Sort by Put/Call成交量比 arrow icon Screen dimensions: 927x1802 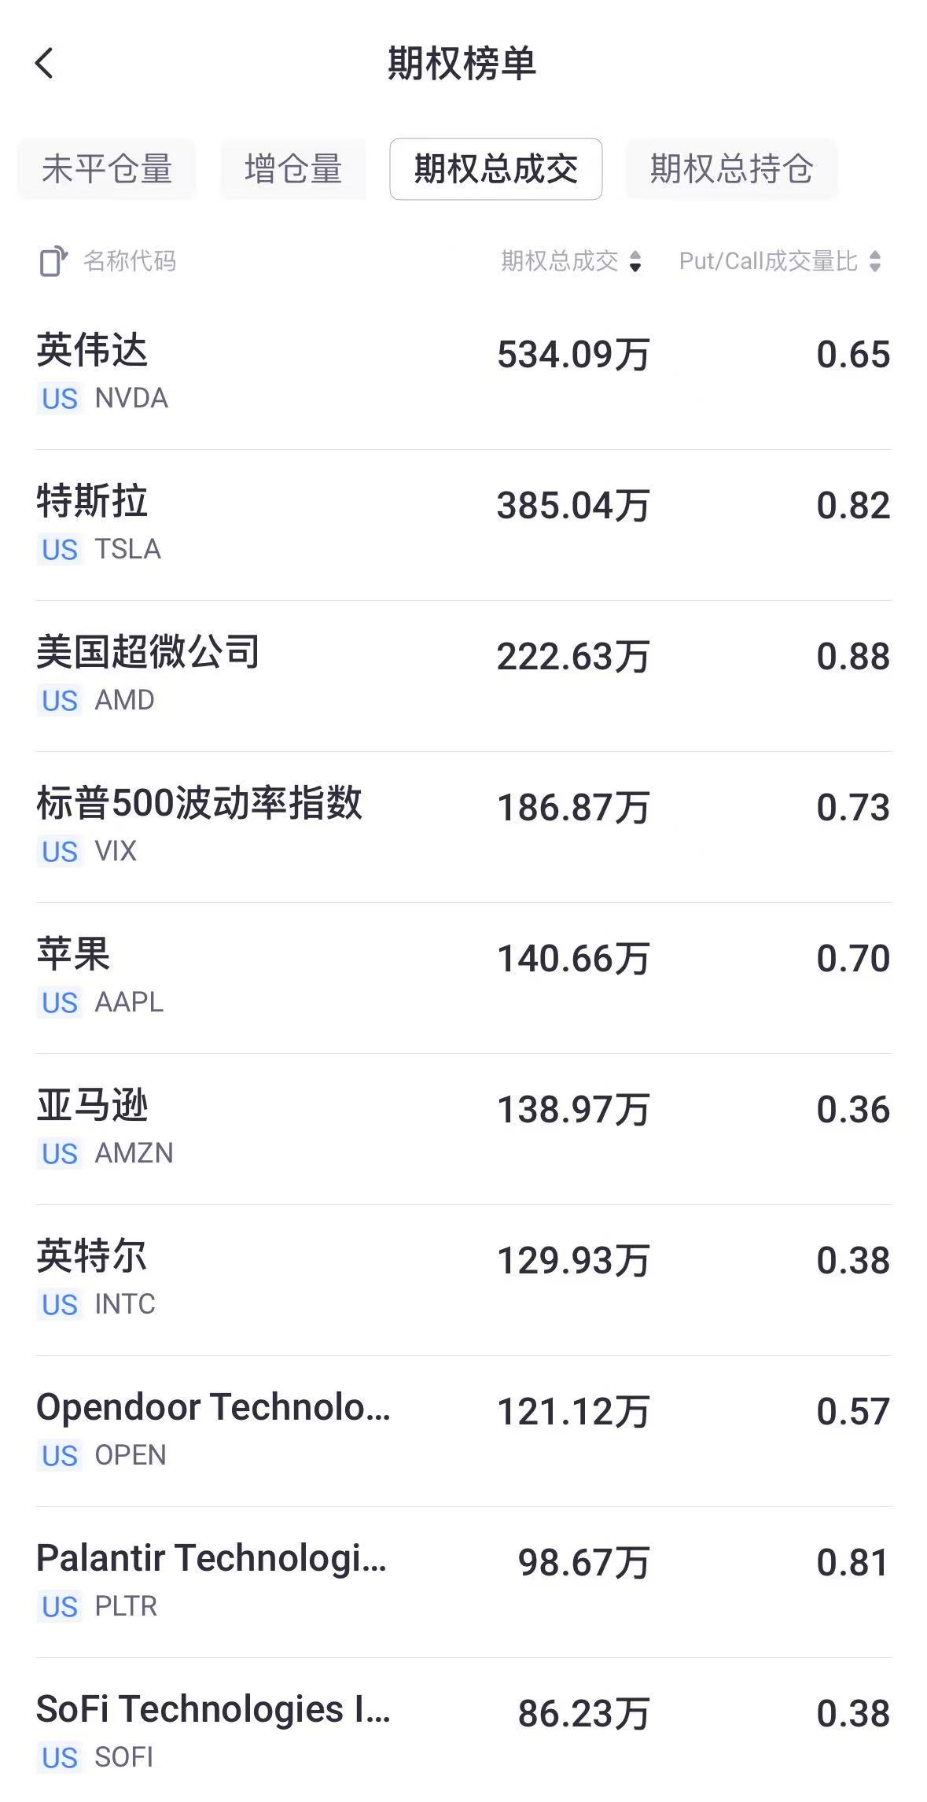click(875, 261)
